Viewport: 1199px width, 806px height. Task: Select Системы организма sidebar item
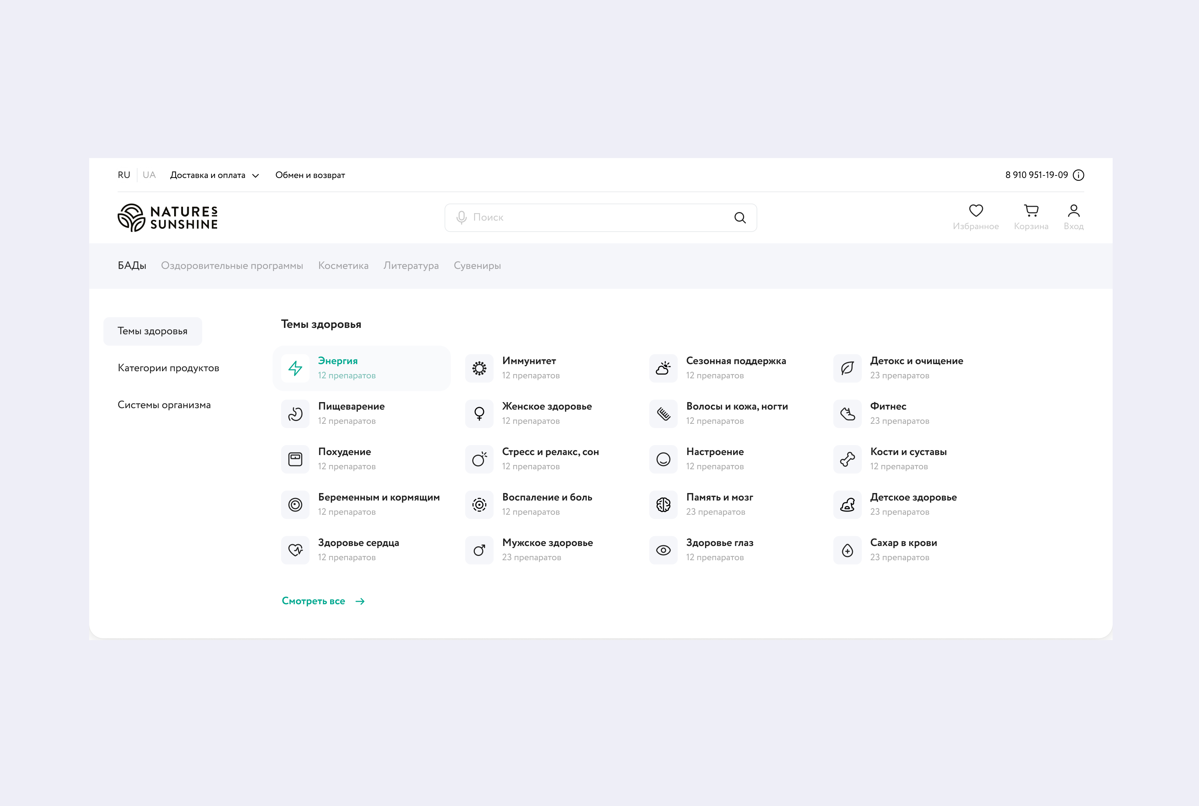click(164, 405)
